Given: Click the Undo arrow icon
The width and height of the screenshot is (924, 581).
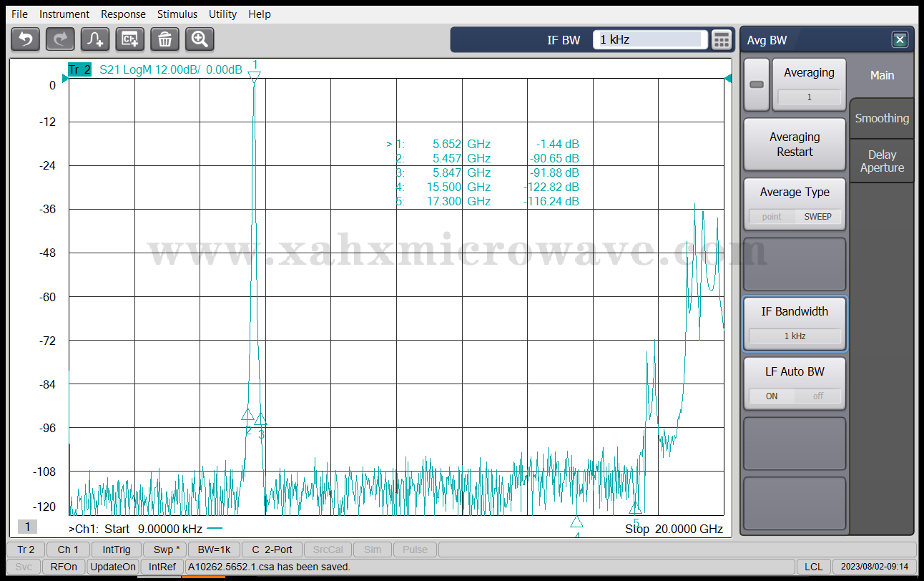Looking at the screenshot, I should [x=26, y=39].
